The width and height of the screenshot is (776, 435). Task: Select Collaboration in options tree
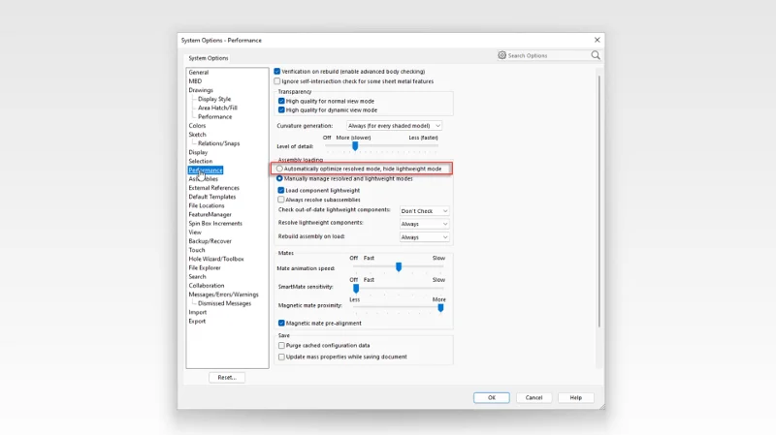207,286
